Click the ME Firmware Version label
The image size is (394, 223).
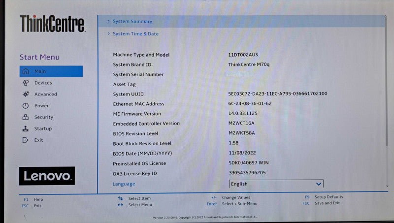[137, 114]
